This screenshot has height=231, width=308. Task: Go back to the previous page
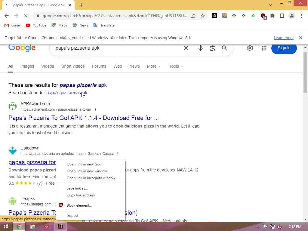coord(7,16)
